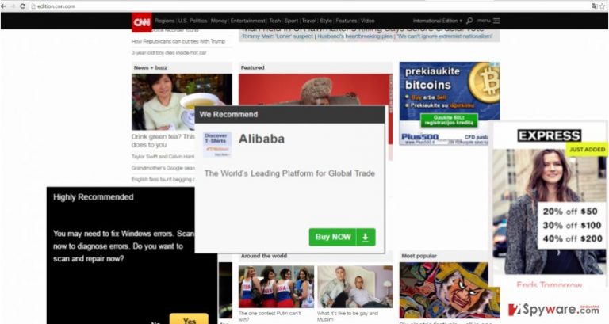This screenshot has width=609, height=324.
Task: Reload page with refresh icon
Action: 22,6
